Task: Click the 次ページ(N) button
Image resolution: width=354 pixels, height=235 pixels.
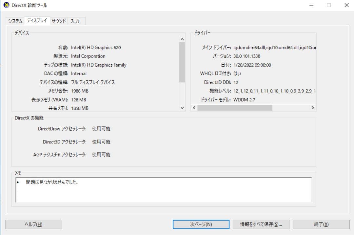Action: pyautogui.click(x=201, y=224)
